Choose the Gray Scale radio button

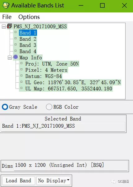click(5, 107)
